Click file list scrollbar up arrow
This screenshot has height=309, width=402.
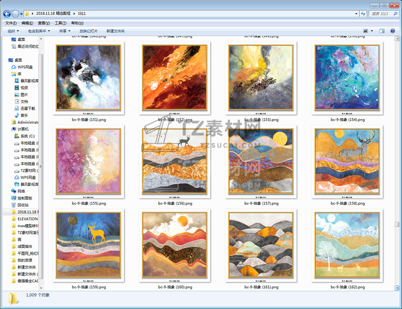pos(397,39)
